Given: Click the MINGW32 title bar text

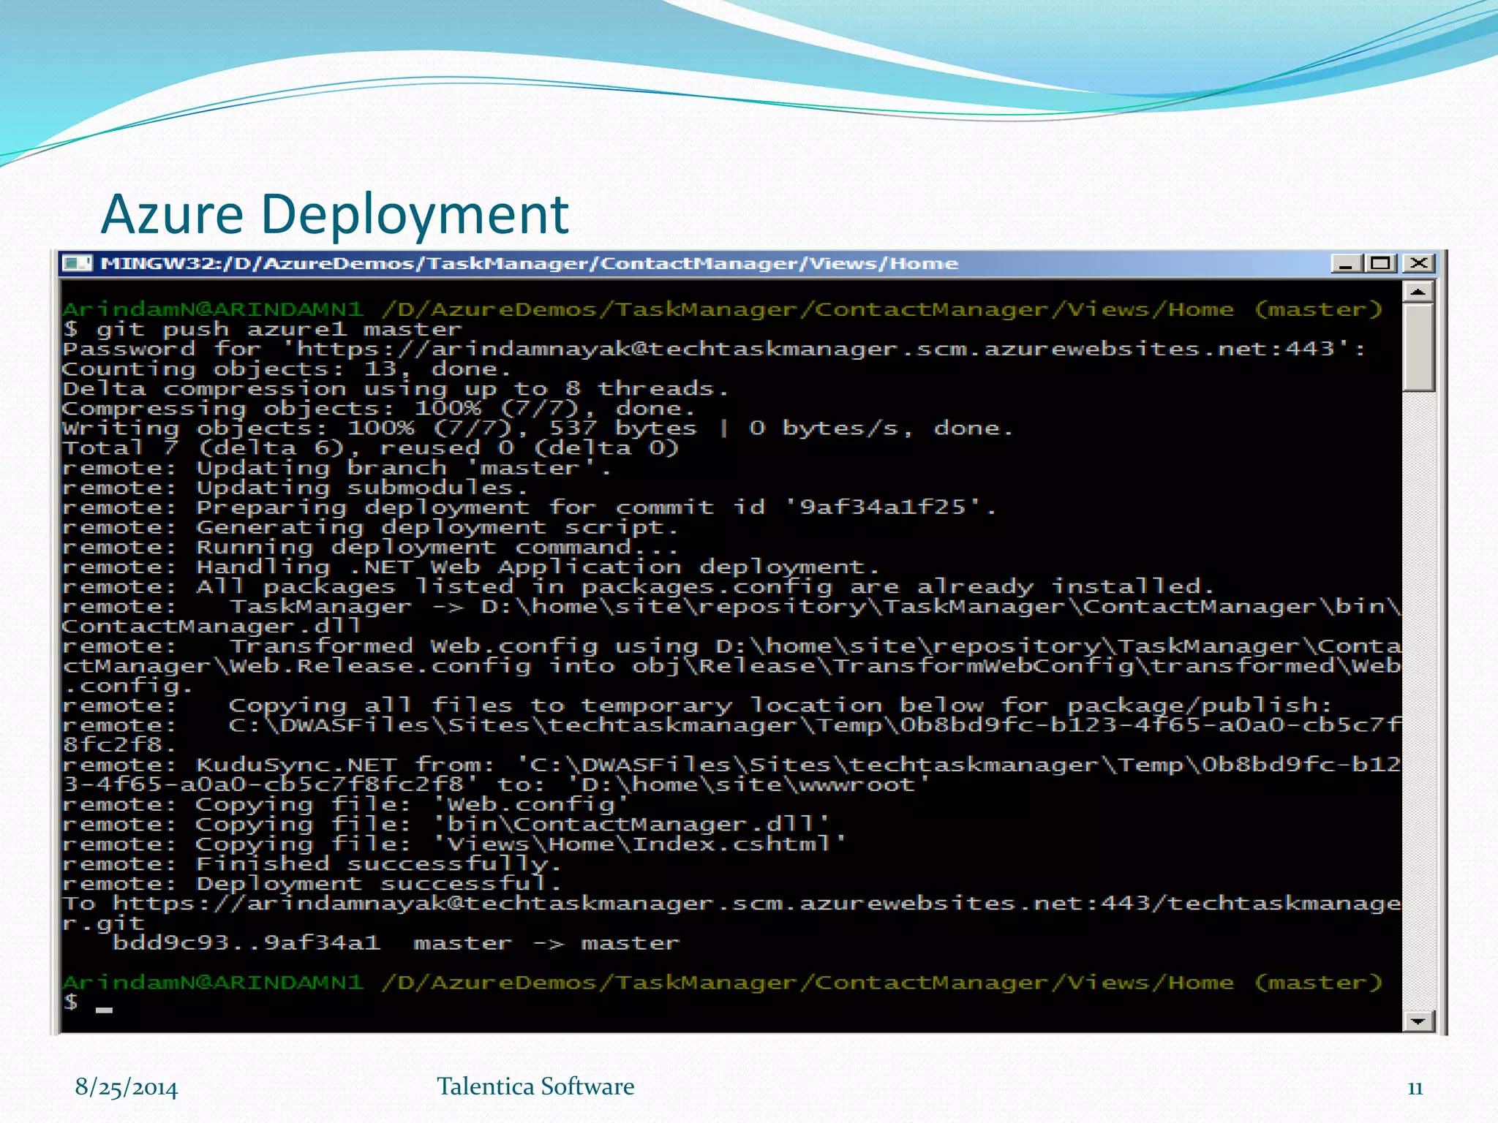Looking at the screenshot, I should (529, 263).
